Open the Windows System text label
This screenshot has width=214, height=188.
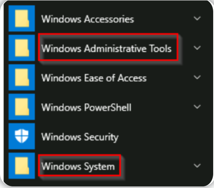[78, 167]
